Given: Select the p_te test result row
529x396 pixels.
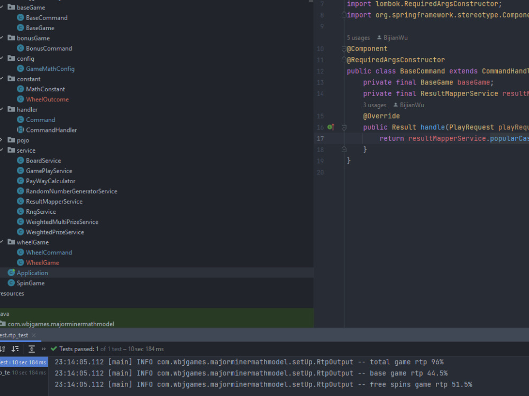Looking at the screenshot, I should coord(23,373).
